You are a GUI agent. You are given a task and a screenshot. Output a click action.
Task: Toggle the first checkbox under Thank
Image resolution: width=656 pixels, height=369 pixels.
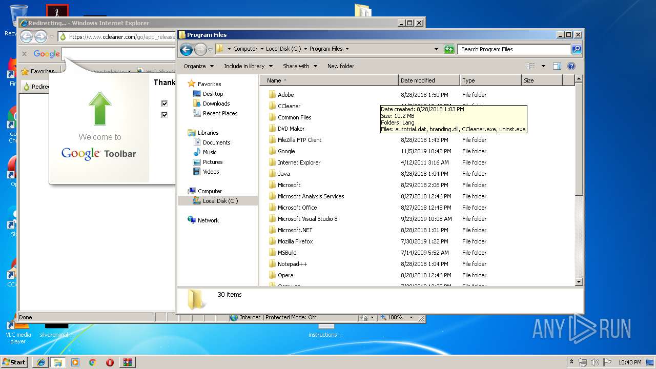165,103
